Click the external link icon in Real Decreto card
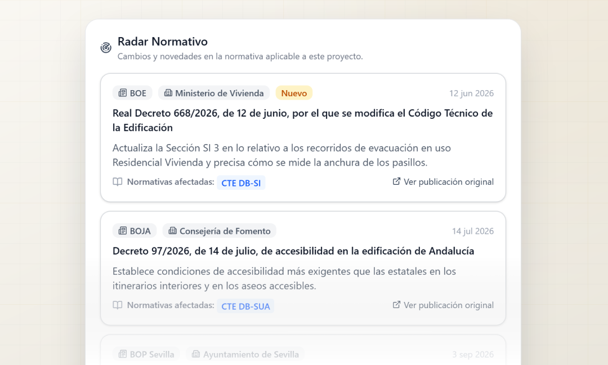608x365 pixels. pos(396,181)
